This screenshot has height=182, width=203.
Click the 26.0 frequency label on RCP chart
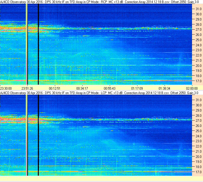point(199,35)
